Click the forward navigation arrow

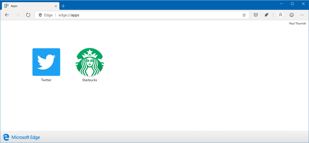[18, 15]
